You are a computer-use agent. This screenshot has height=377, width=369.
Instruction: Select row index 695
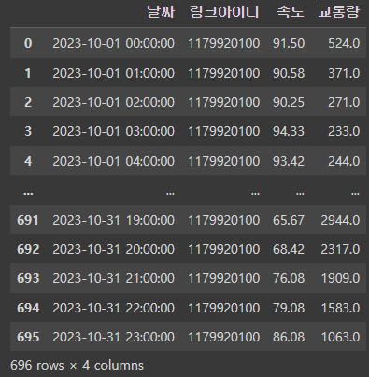pos(28,337)
